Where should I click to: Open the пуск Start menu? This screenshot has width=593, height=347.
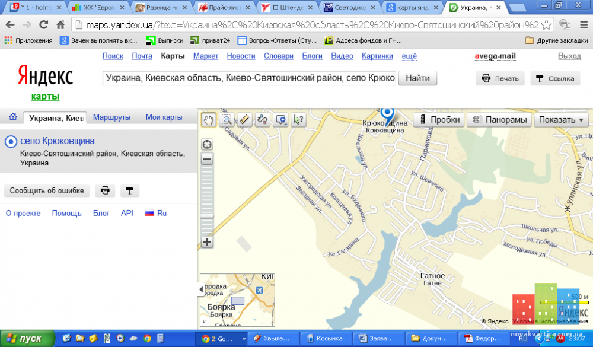tap(27, 338)
